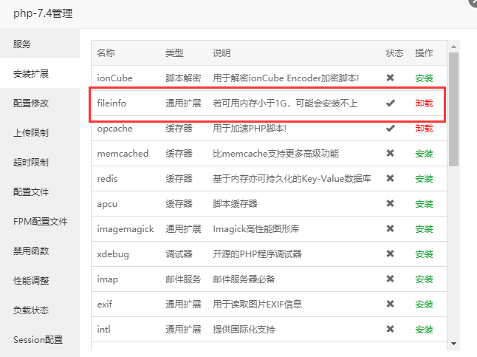
Task: Click the fileinfo installed checkmark icon
Action: [x=391, y=103]
